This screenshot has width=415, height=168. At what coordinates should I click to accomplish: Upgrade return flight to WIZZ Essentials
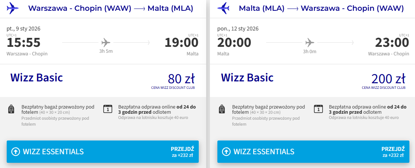313,152
